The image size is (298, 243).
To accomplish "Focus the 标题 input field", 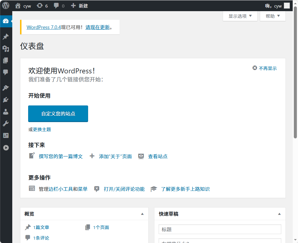I will pyautogui.click(x=220, y=229).
